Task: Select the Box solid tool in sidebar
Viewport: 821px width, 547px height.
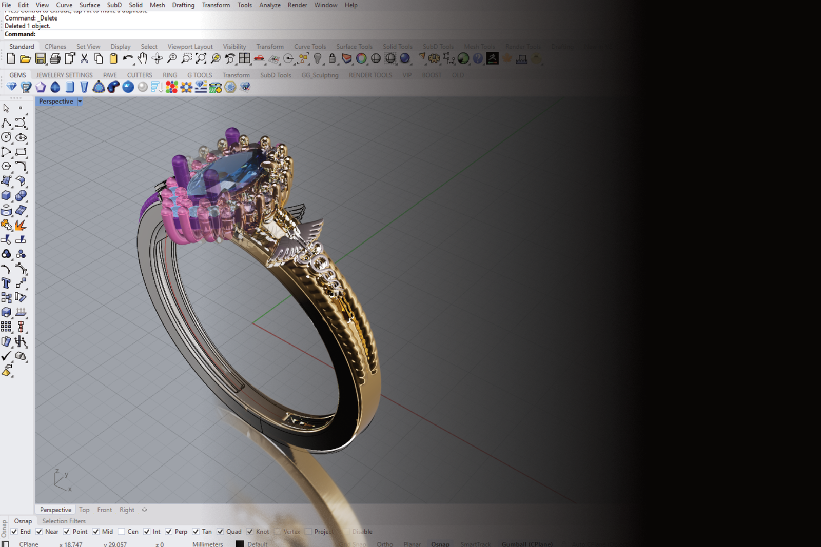Action: point(6,196)
